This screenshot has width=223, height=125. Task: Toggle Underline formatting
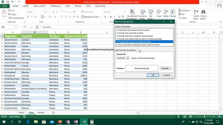(35, 17)
